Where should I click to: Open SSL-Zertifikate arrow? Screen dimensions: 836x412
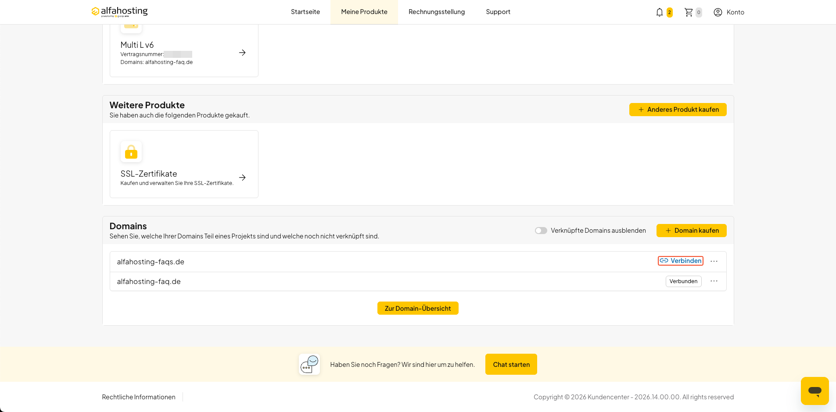[242, 178]
